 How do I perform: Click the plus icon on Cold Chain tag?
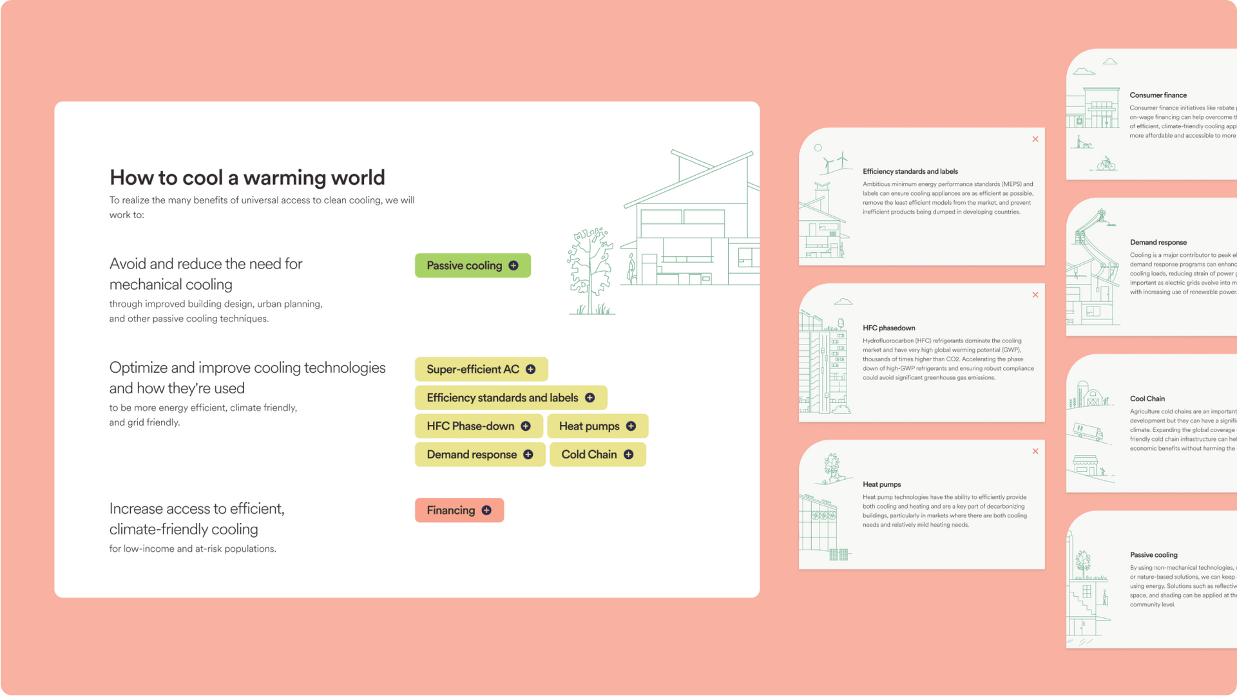pos(627,455)
